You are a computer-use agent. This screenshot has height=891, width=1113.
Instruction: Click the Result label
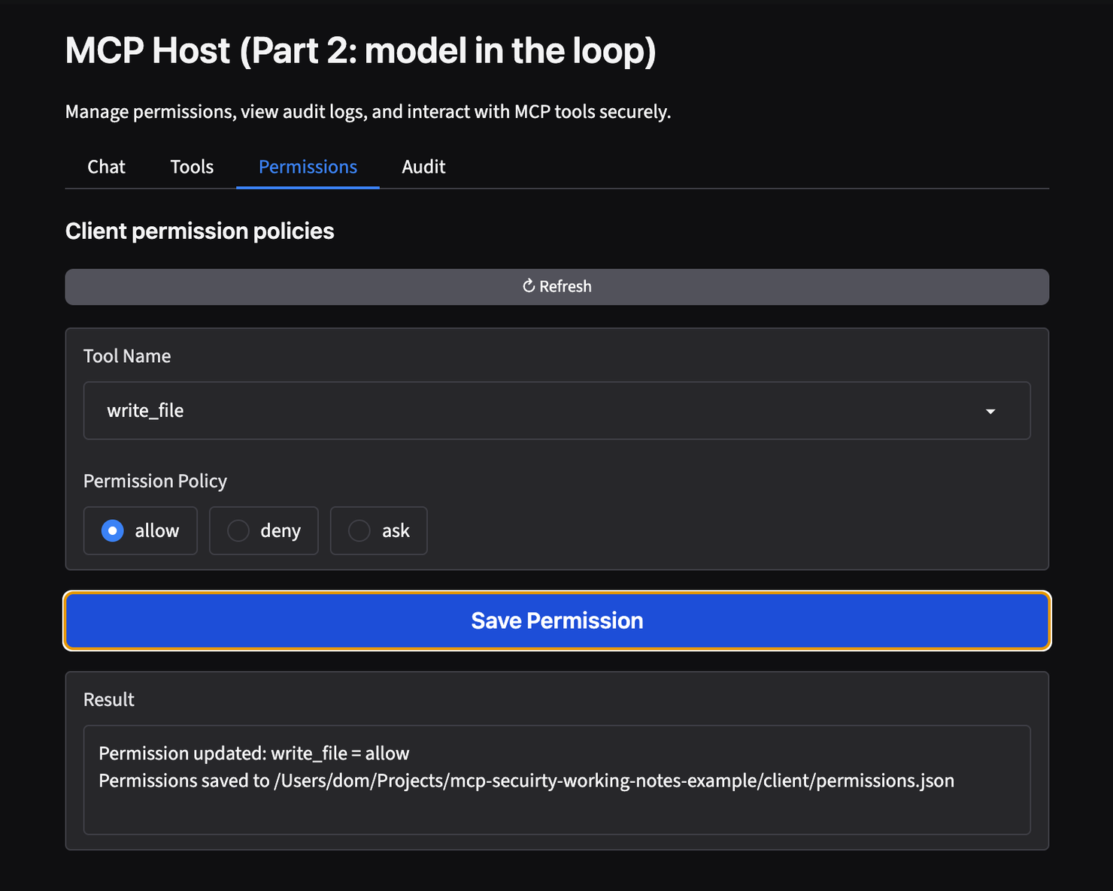click(x=109, y=699)
